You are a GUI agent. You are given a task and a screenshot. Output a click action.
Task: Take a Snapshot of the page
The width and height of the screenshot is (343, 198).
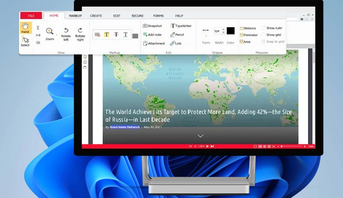[x=152, y=26]
